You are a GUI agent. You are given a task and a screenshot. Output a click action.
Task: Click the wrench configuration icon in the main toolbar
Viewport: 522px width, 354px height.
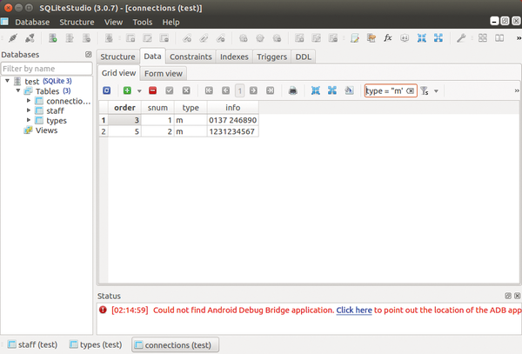click(x=461, y=38)
